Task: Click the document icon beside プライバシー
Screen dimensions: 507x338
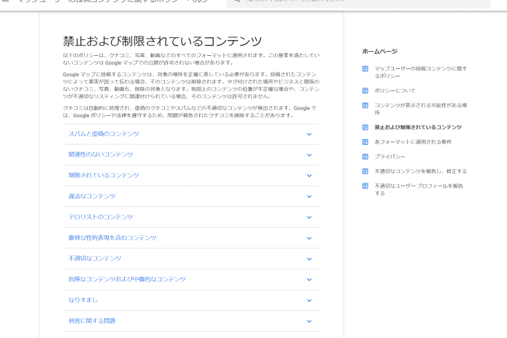Action: 365,157
